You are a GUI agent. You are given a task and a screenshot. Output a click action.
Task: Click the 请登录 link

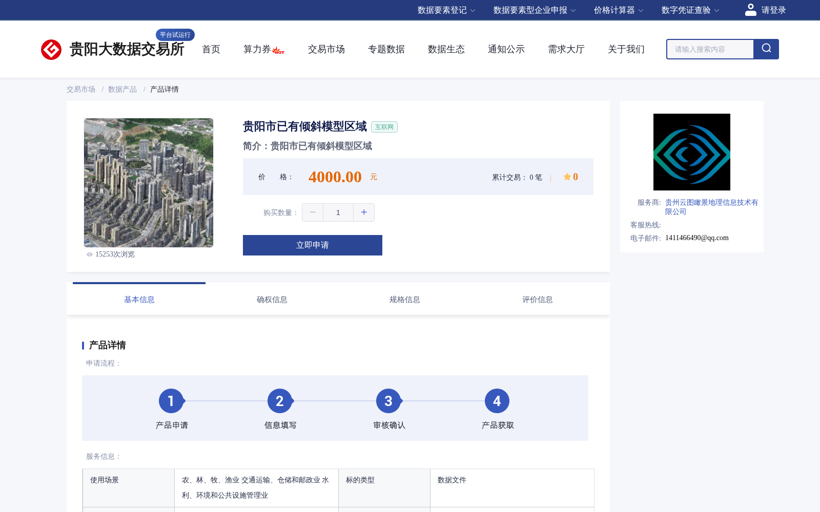coord(773,10)
